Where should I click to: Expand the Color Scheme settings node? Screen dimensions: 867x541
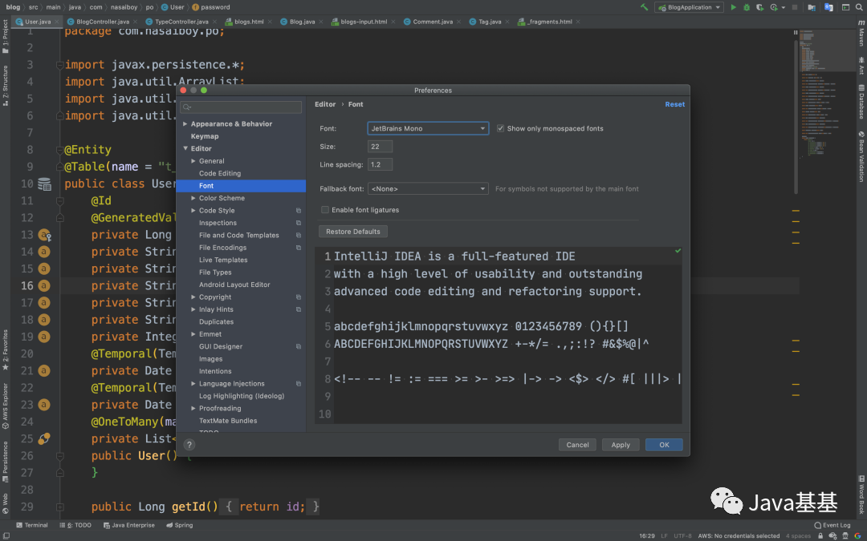pyautogui.click(x=193, y=198)
